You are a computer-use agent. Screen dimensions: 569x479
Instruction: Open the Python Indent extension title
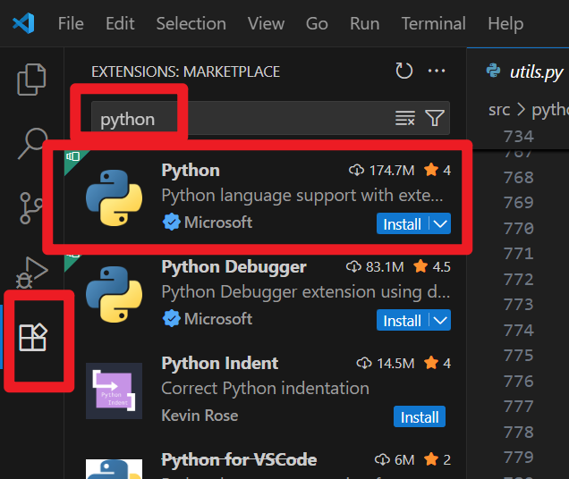tap(220, 363)
